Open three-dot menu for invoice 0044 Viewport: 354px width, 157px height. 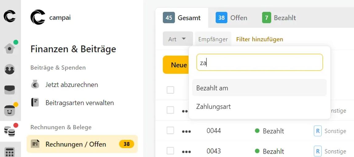click(186, 131)
